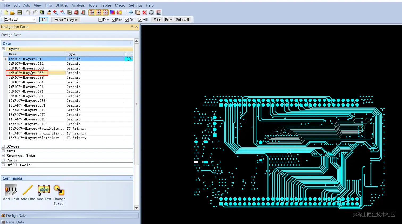Click the Zoom In magnifier icon

[x=56, y=12]
